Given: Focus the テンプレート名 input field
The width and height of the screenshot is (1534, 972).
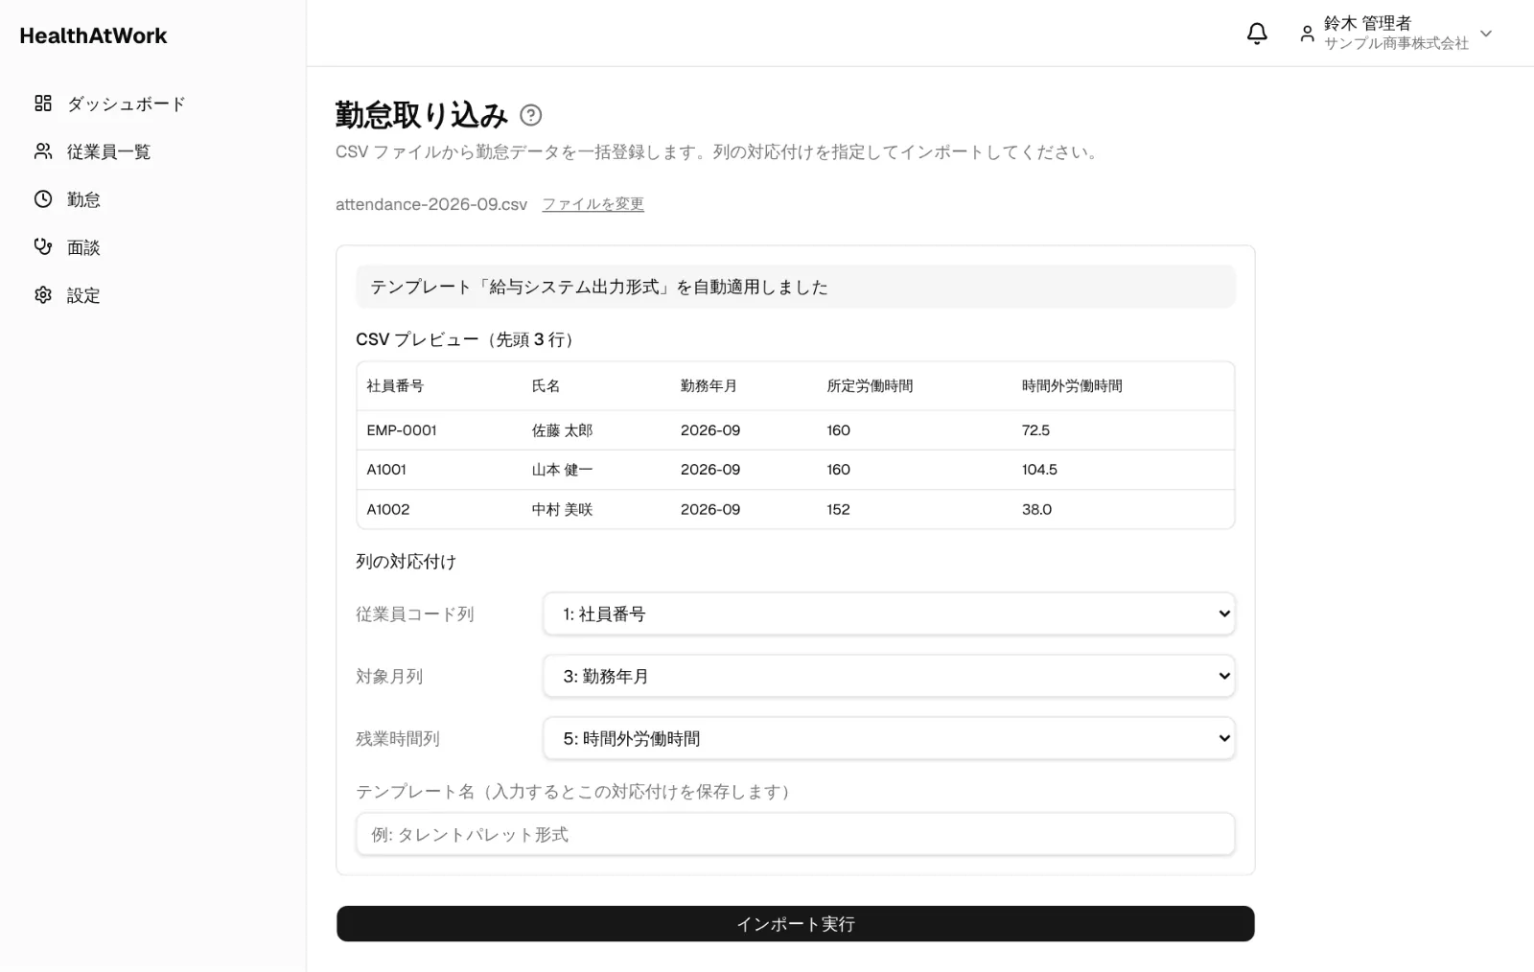Looking at the screenshot, I should pyautogui.click(x=795, y=834).
